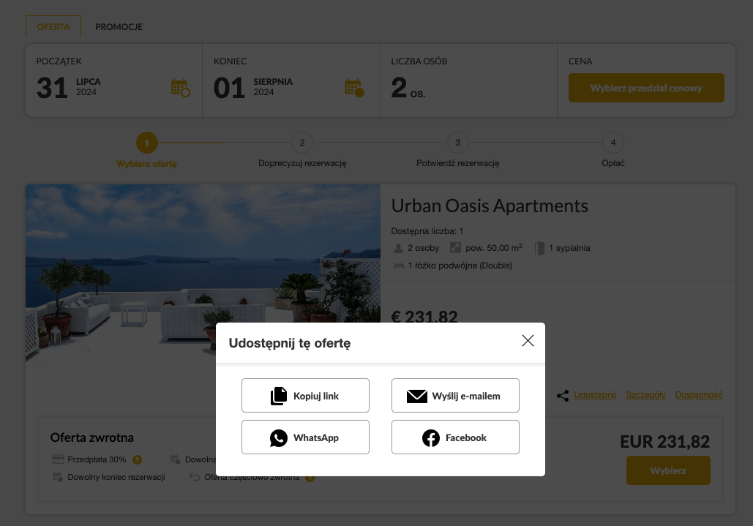Open the Wybierz przedział cenowy price selector
This screenshot has height=526, width=753.
click(646, 88)
